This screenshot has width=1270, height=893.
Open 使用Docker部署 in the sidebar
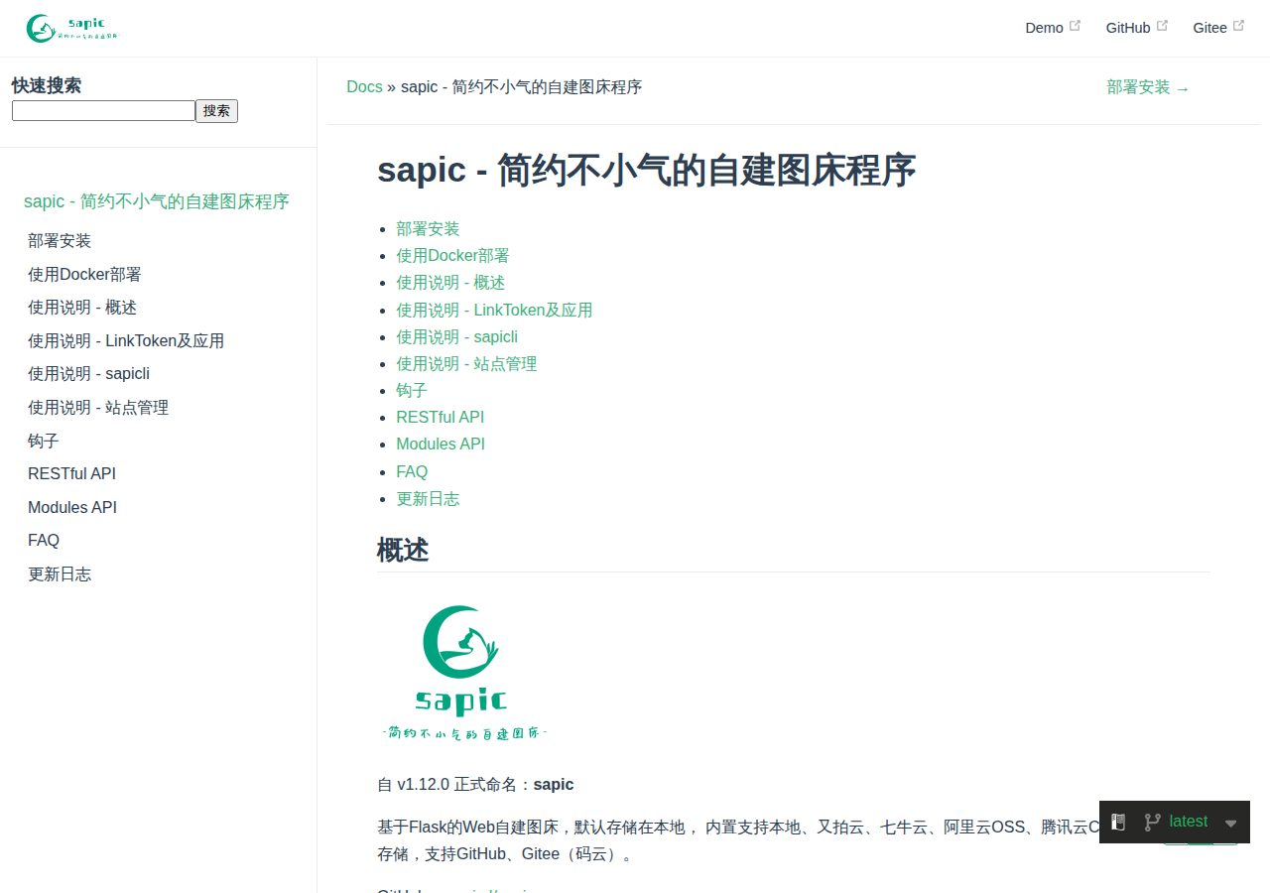[84, 275]
